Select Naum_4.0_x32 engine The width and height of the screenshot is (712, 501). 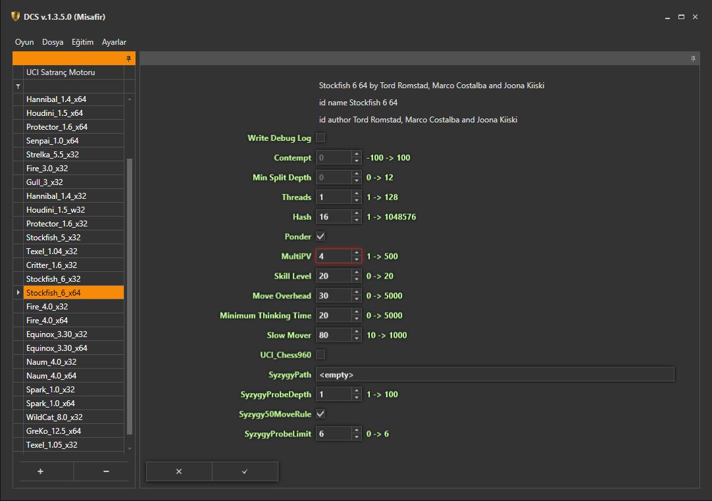point(74,362)
